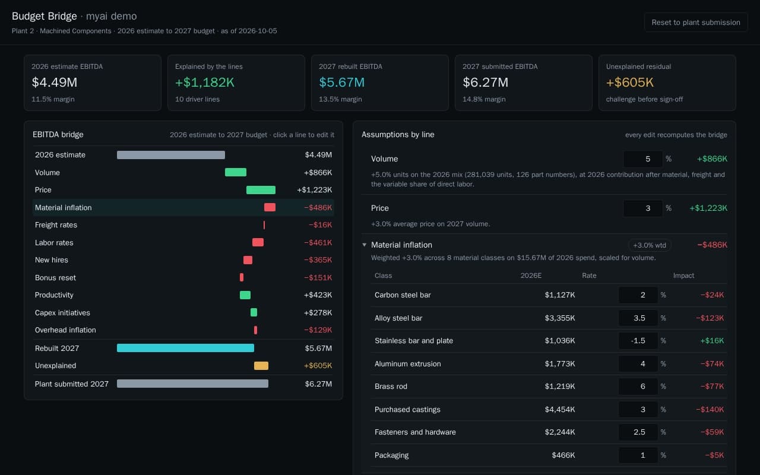The height and width of the screenshot is (475, 760).
Task: Edit the Fasteners and hardware rate field
Action: tap(638, 432)
